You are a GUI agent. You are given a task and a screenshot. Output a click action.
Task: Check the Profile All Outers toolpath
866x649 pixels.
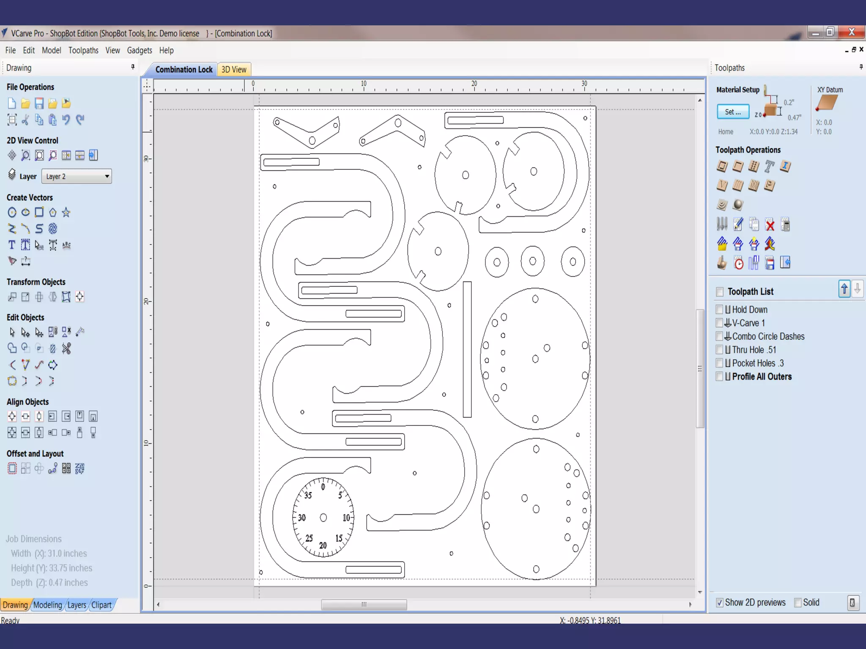pos(719,376)
